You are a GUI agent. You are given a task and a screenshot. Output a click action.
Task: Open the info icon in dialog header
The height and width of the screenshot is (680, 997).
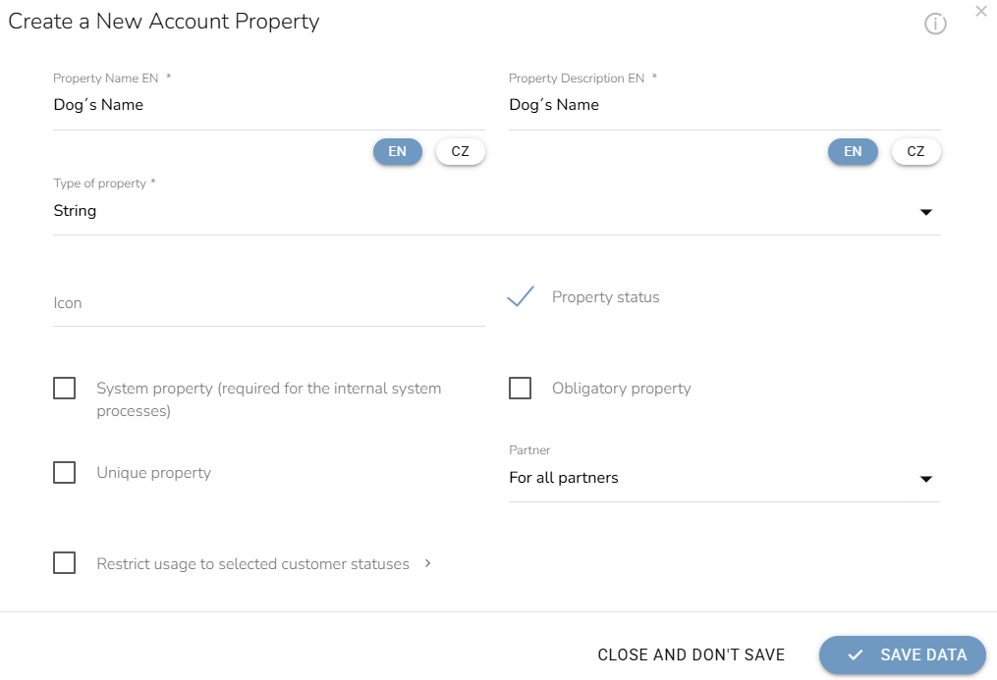(x=935, y=25)
